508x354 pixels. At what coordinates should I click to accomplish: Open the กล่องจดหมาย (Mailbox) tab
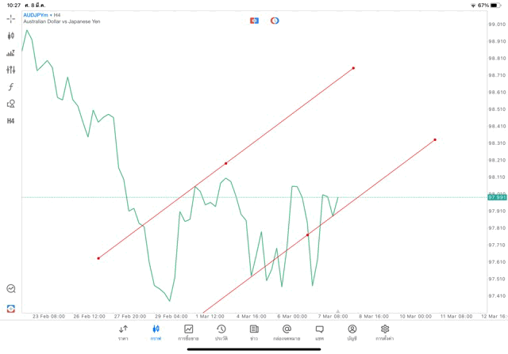point(287,332)
